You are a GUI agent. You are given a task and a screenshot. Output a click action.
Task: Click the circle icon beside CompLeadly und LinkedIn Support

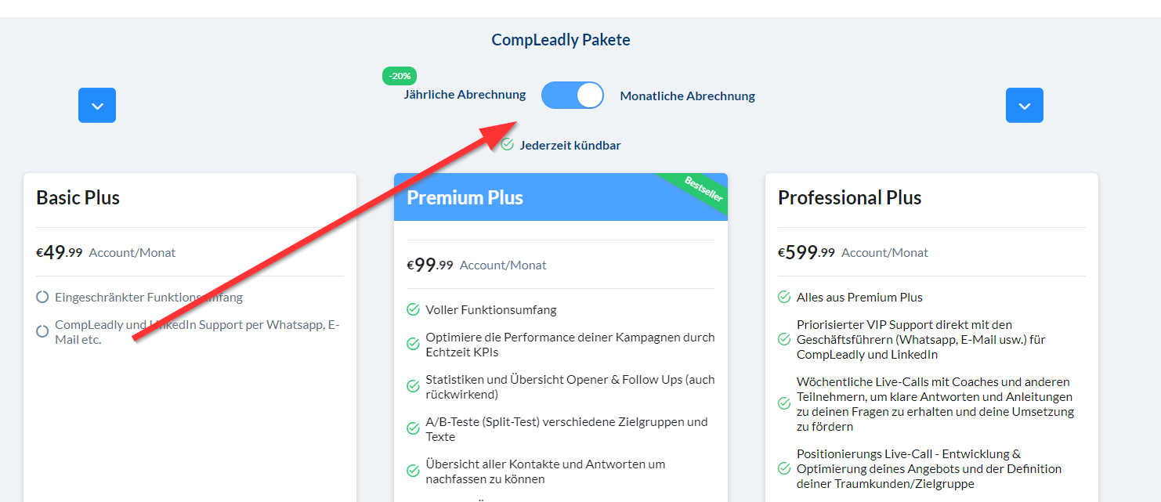tap(42, 331)
